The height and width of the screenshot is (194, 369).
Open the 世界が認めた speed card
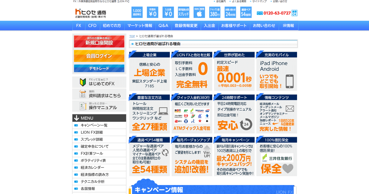coord(234,71)
